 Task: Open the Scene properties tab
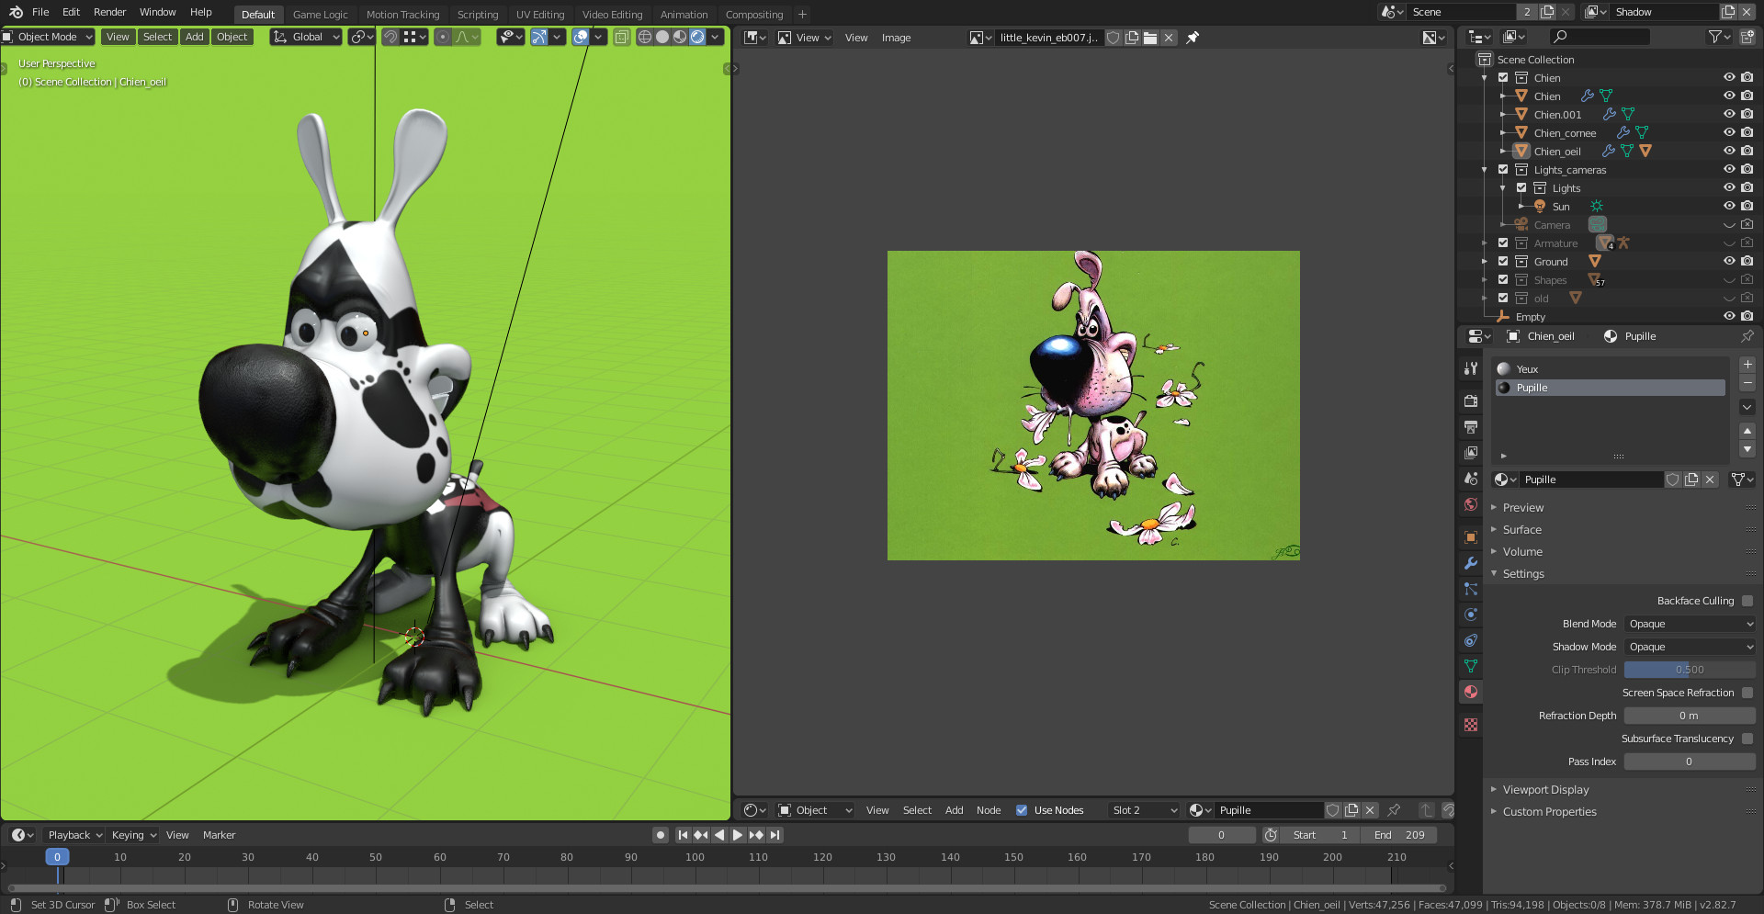pyautogui.click(x=1471, y=479)
